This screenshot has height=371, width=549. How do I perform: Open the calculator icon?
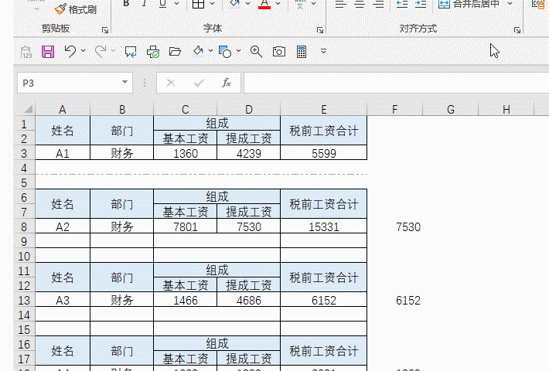(302, 52)
